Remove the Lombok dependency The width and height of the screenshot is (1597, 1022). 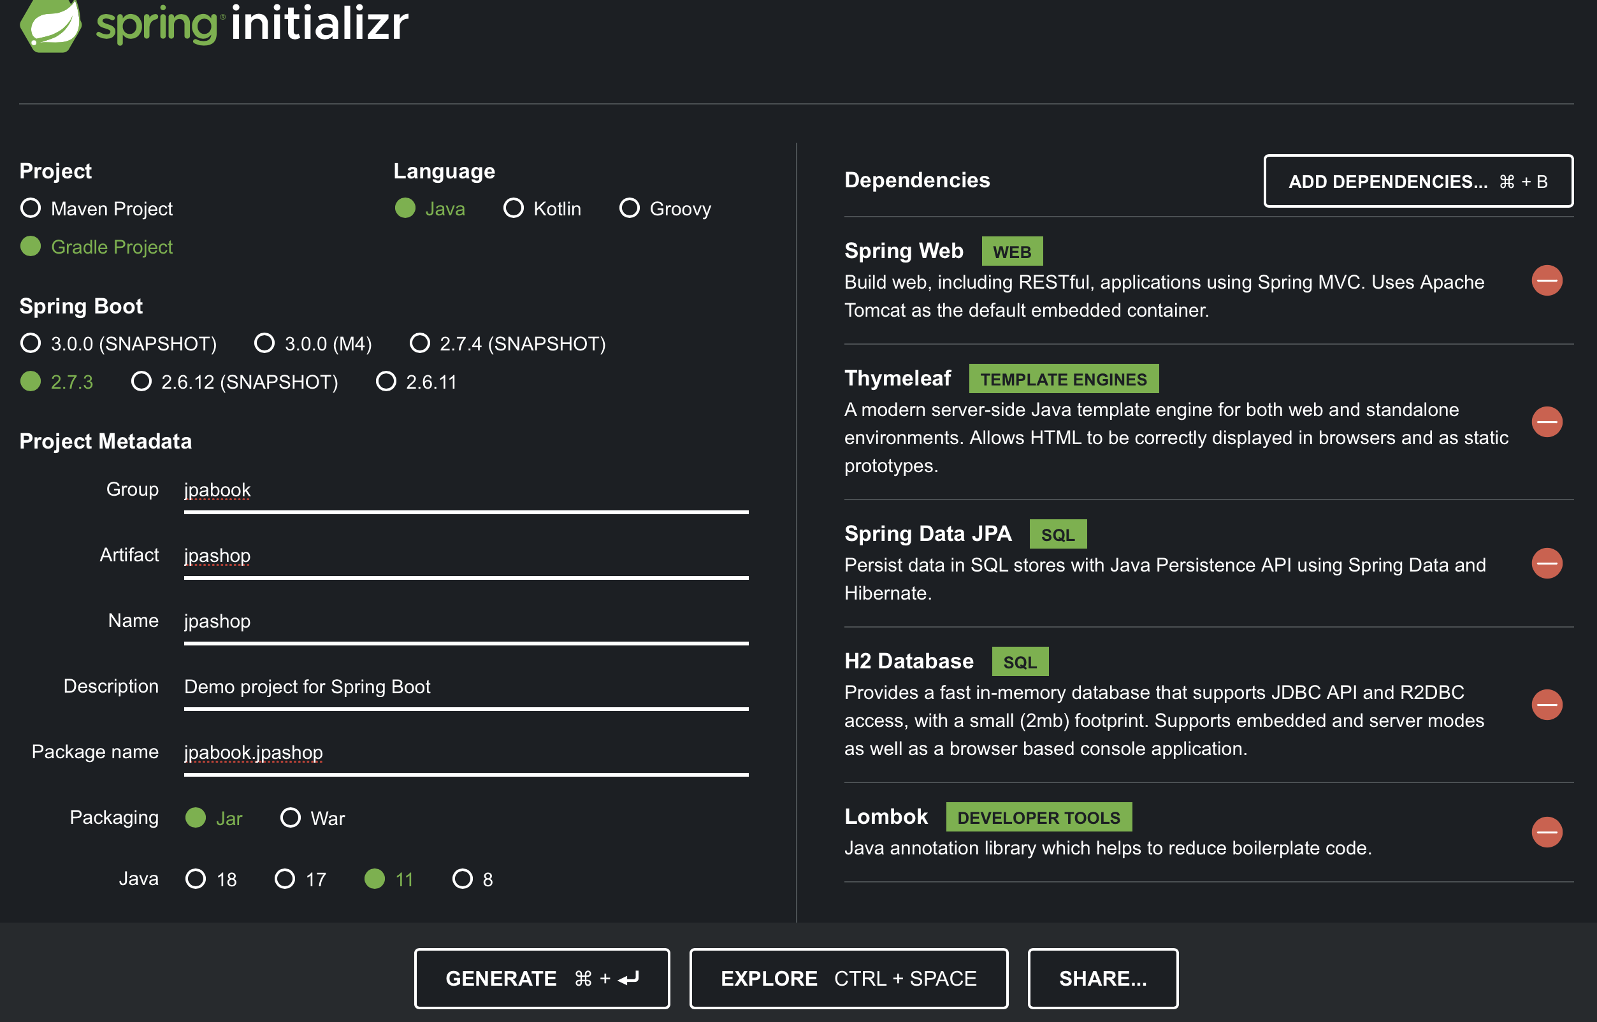[1546, 832]
